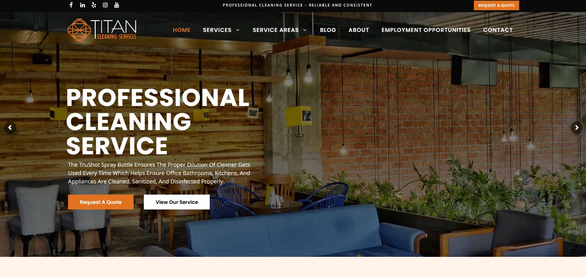The width and height of the screenshot is (586, 277).
Task: Open the LinkedIn social icon
Action: pos(82,5)
